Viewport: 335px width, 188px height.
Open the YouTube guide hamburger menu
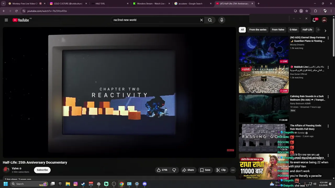[6, 20]
